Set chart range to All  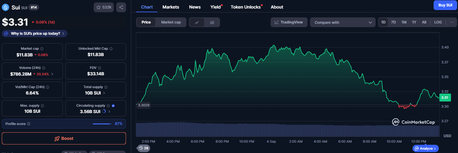pos(424,22)
